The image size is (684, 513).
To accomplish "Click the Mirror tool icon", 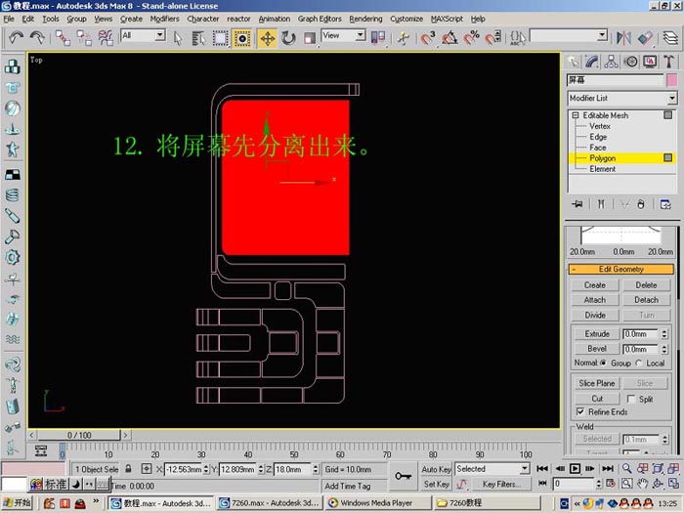I will point(623,38).
